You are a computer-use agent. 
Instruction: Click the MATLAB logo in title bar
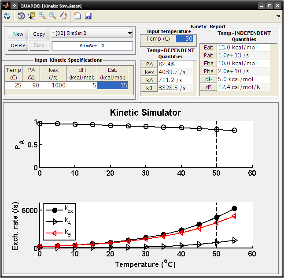tap(6, 5)
